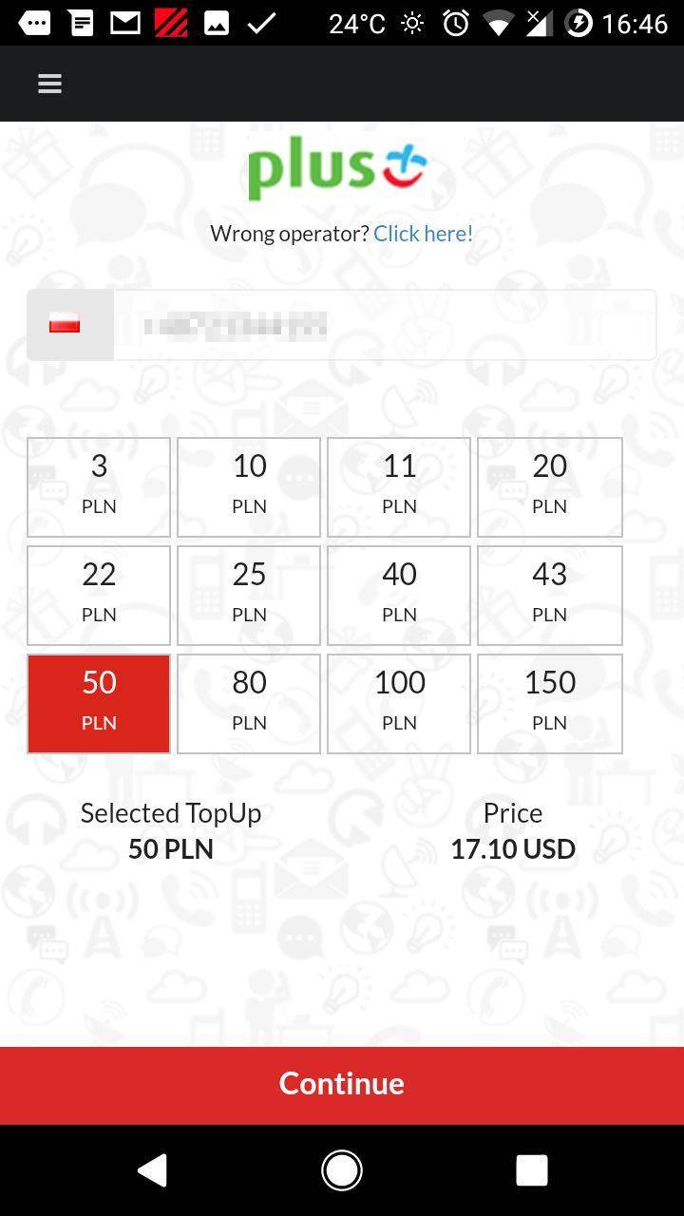The width and height of the screenshot is (684, 1216).
Task: Tap the Android home button
Action: tap(342, 1170)
